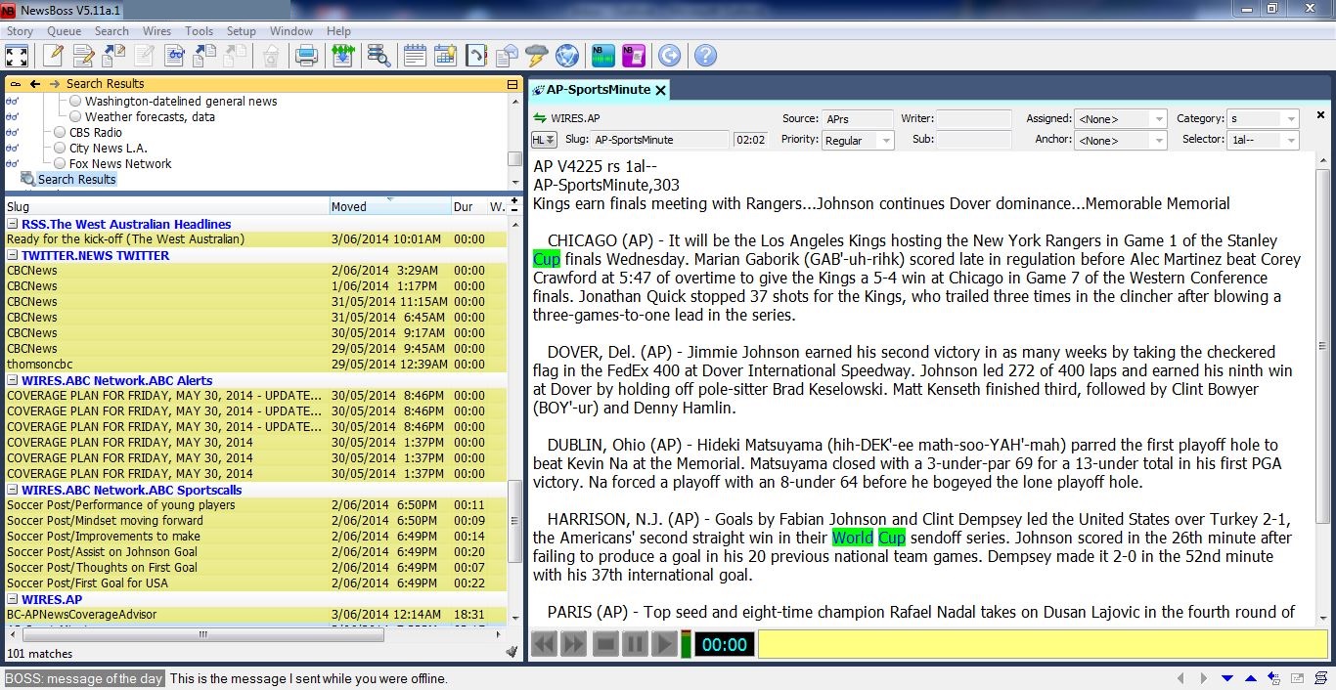
Task: Open the Anchor dropdown
Action: click(1120, 141)
